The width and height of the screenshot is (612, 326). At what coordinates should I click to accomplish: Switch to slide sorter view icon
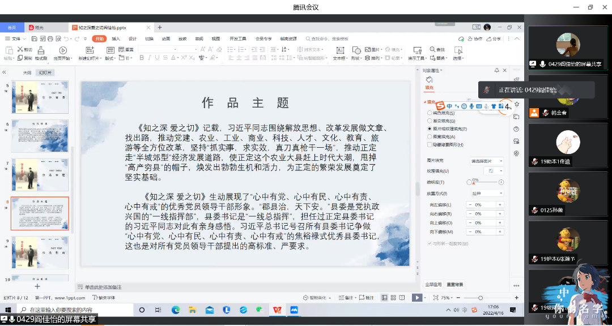coord(393,298)
